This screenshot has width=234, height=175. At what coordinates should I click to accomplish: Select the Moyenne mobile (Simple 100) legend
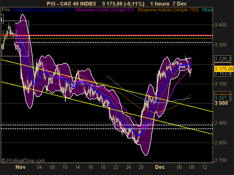168,10
